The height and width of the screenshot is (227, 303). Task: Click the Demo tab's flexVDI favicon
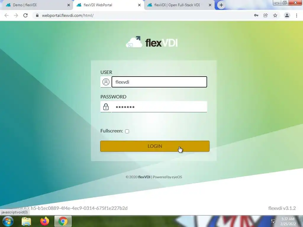point(8,5)
